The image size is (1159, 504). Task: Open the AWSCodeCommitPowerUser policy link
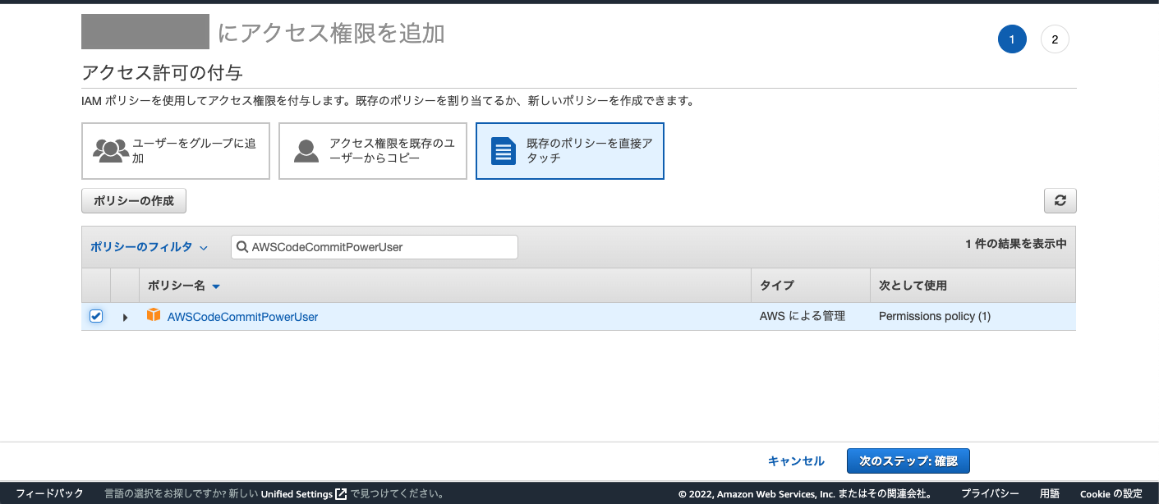click(x=242, y=317)
